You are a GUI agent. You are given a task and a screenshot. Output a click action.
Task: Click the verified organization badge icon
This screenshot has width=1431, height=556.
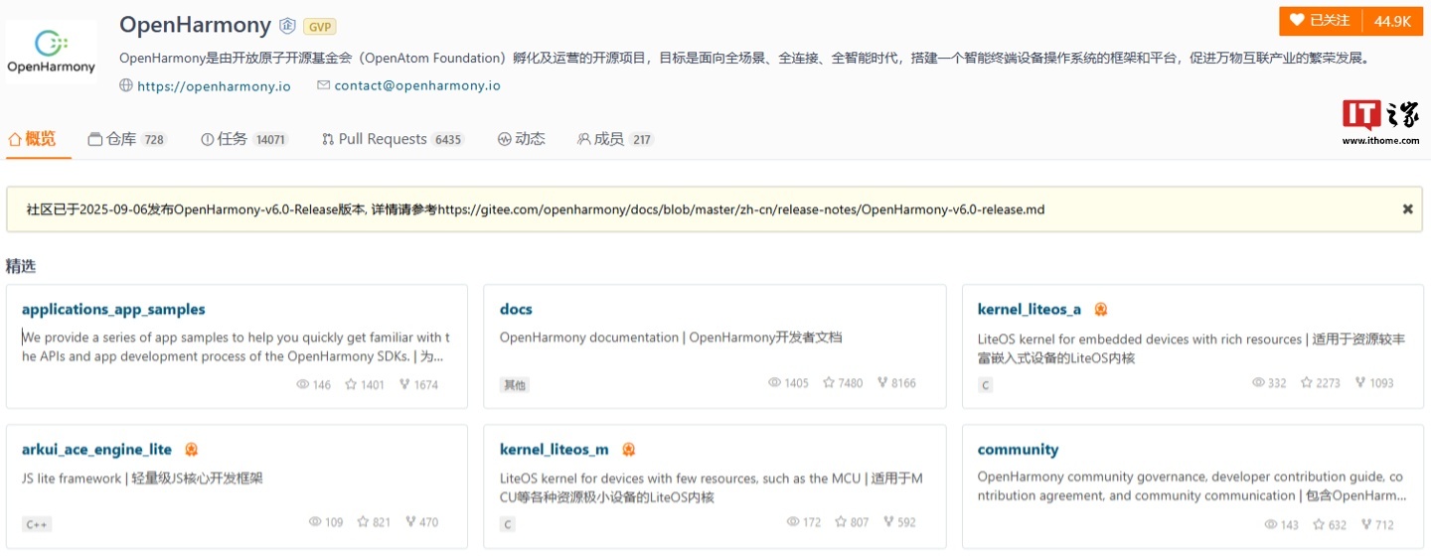coord(287,26)
